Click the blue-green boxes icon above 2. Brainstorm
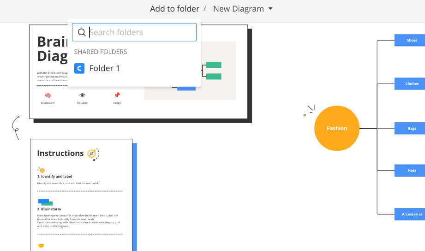The width and height of the screenshot is (425, 251). coord(45,202)
